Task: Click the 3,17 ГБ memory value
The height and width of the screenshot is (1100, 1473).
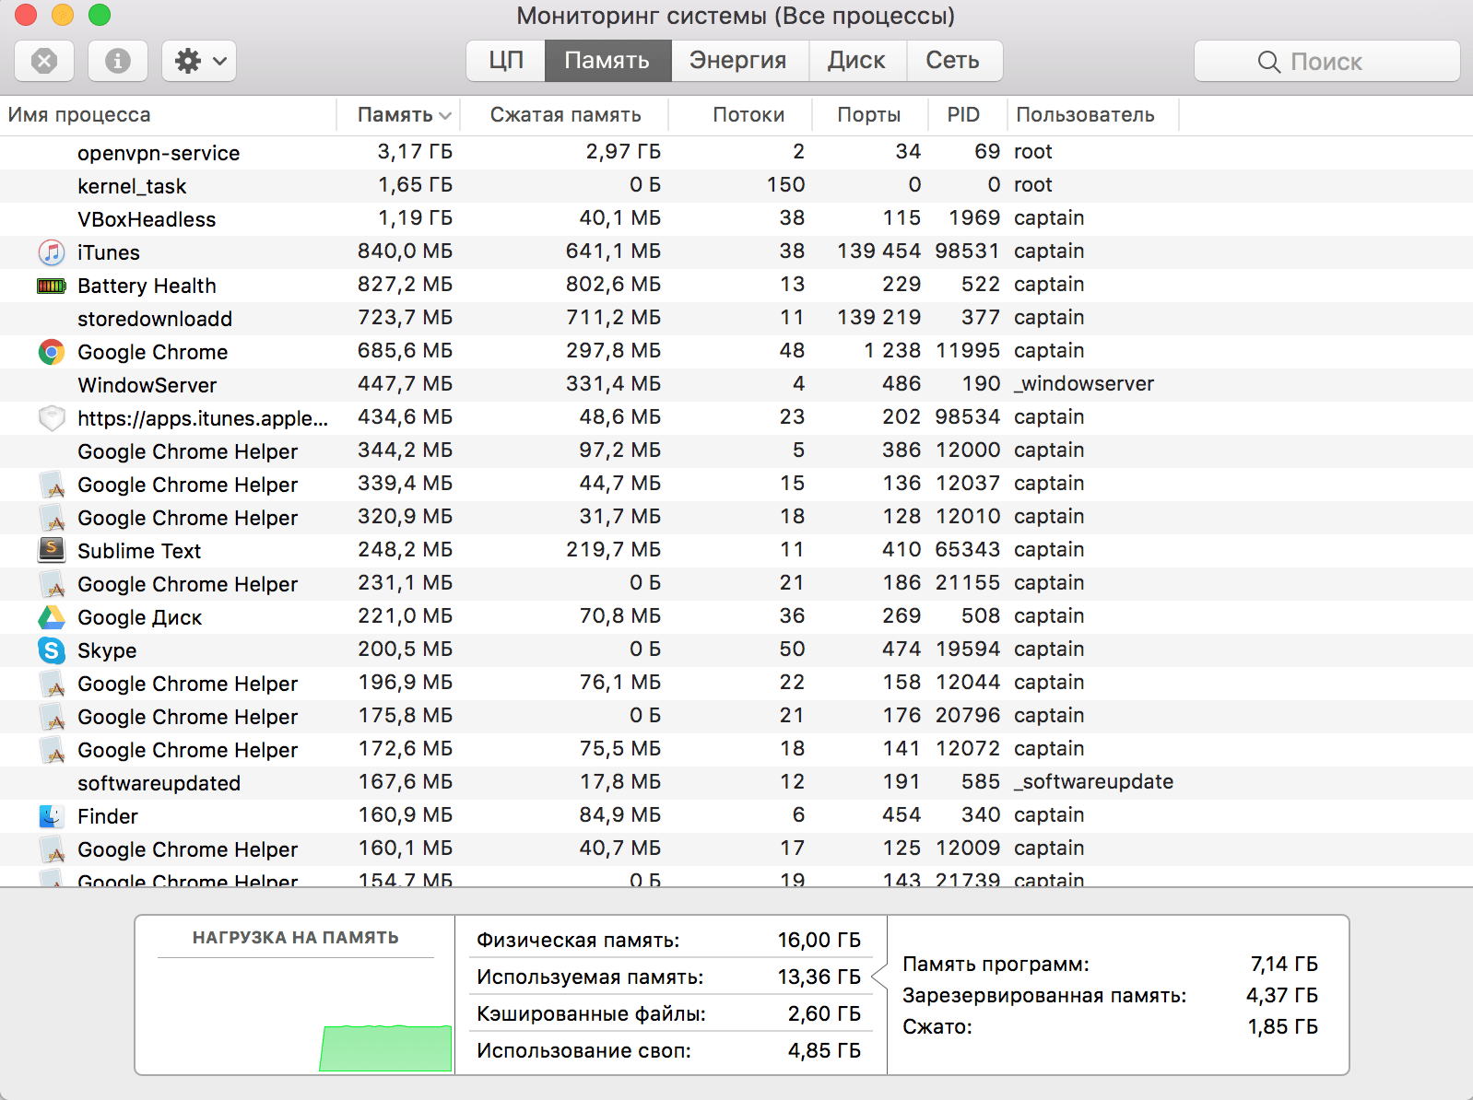Action: tap(415, 151)
